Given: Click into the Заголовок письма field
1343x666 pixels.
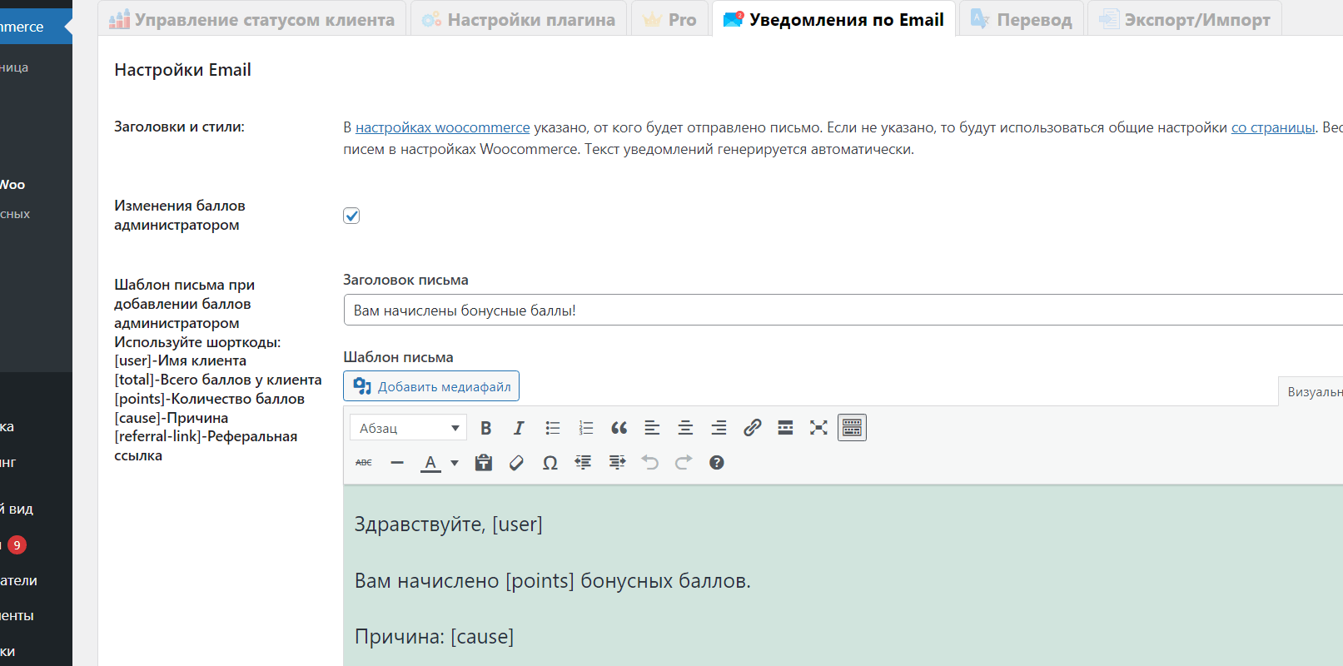Looking at the screenshot, I should [x=843, y=310].
